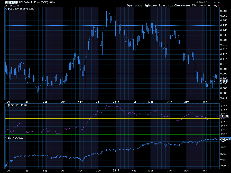This screenshot has width=231, height=173.
Task: Click the 0.910 price axis label
Action: [224, 64]
